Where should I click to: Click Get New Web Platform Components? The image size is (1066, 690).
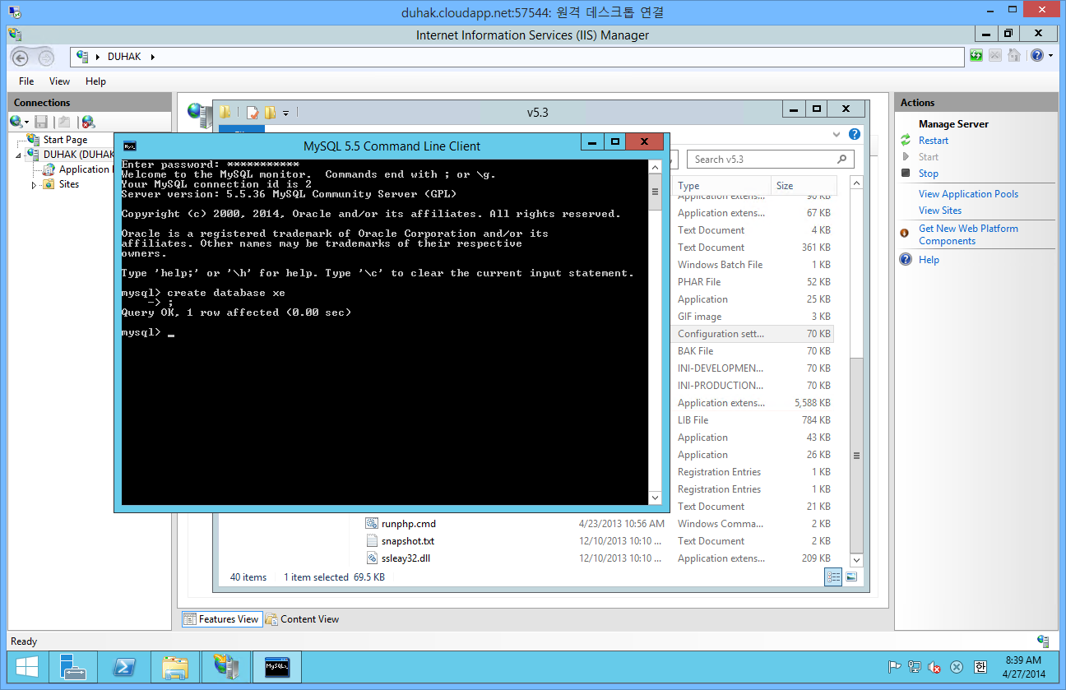coord(968,234)
